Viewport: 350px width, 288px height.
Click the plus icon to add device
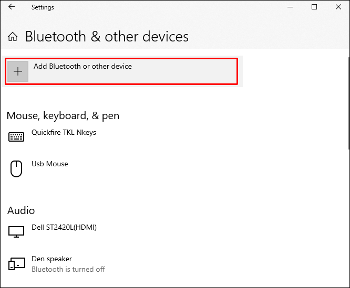point(18,71)
